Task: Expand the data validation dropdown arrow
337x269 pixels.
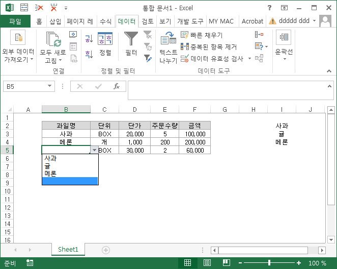Action: click(x=249, y=58)
